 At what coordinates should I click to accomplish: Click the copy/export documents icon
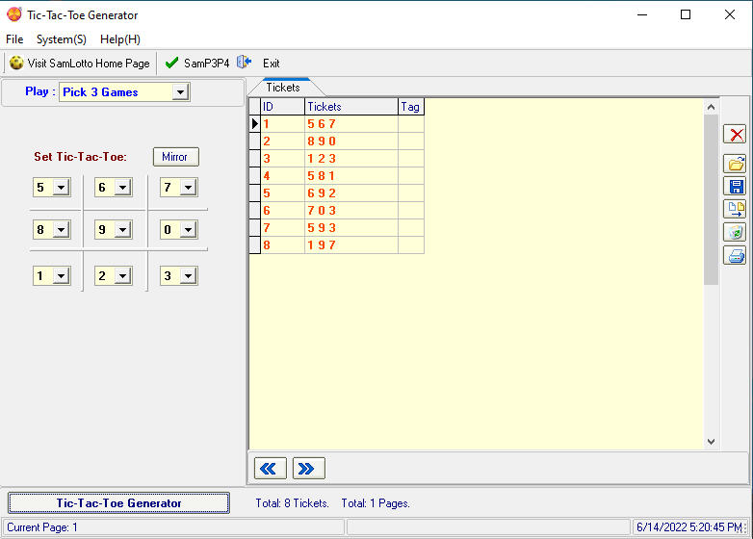(735, 209)
